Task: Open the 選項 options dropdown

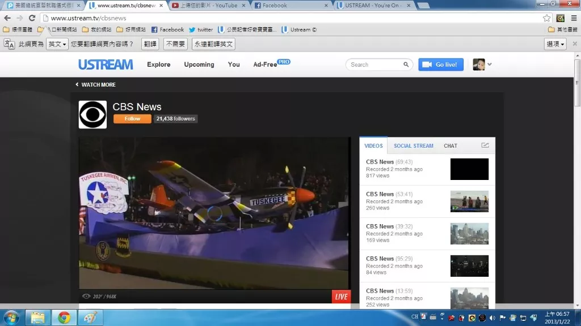Action: click(555, 44)
